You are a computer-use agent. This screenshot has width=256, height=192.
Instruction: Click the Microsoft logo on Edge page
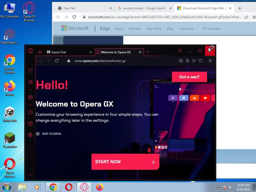coord(75,28)
